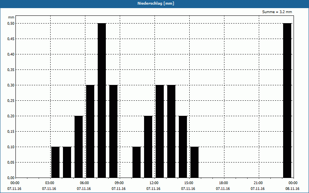309x193 pixels.
Task: Click the 12:00 time label on x-axis
Action: pyautogui.click(x=154, y=183)
